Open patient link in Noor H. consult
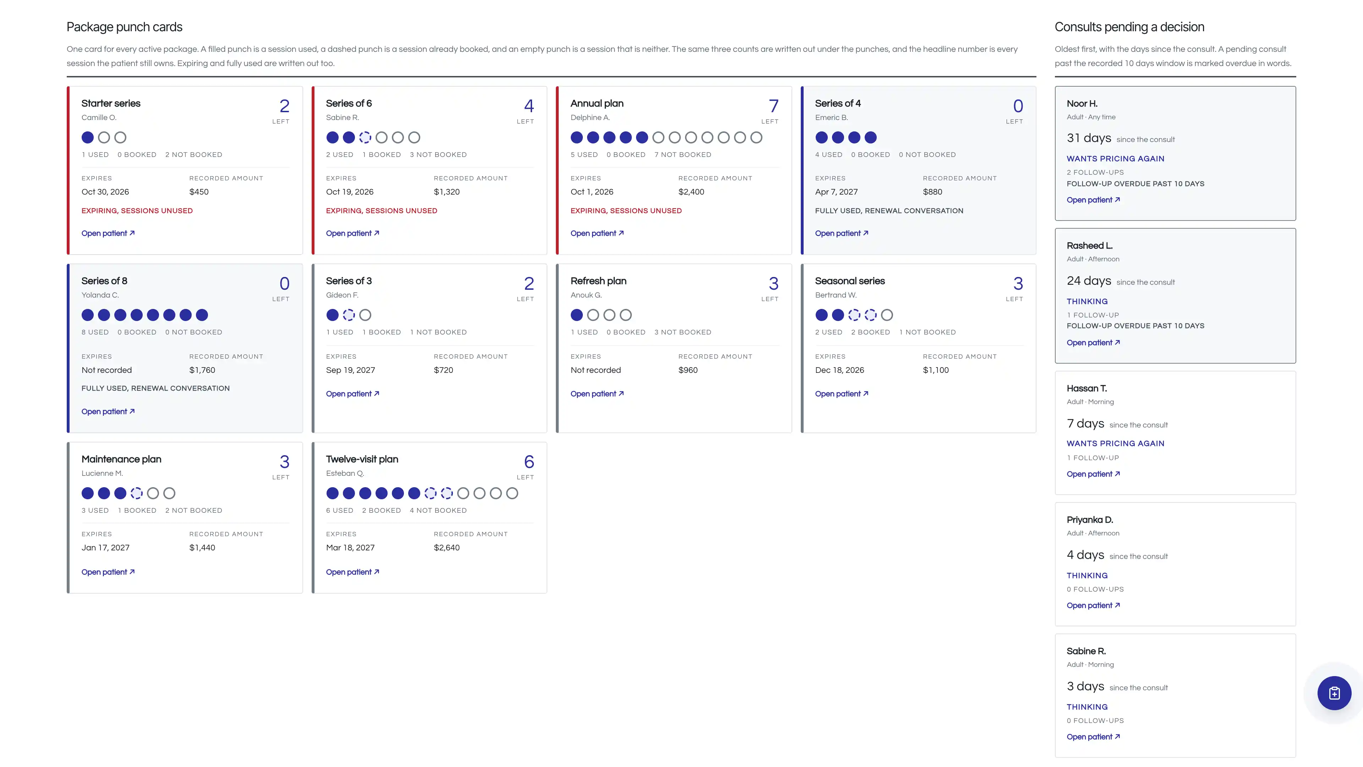1363x767 pixels. tap(1093, 200)
